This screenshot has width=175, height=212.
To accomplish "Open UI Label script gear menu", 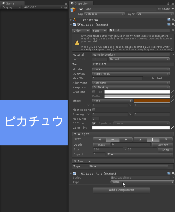I will [x=173, y=24].
